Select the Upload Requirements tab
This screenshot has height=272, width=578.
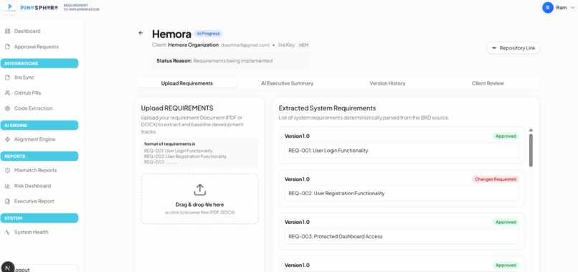(187, 83)
